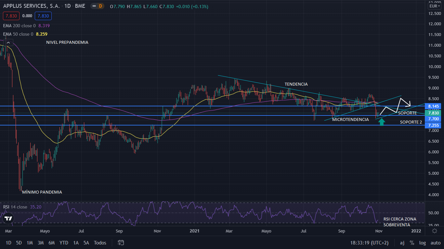Viewport: 444px width, 249px height.
Task: Switch to the 6M time range
Action: [51, 243]
